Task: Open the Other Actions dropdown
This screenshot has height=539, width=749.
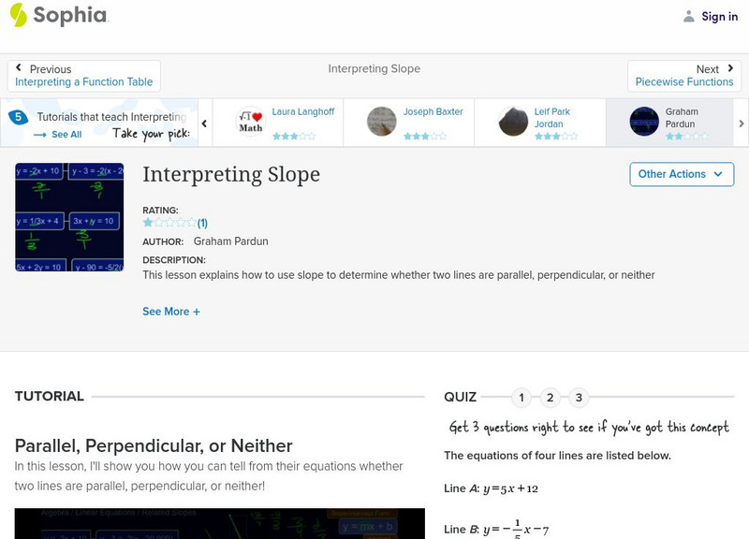Action: [681, 174]
